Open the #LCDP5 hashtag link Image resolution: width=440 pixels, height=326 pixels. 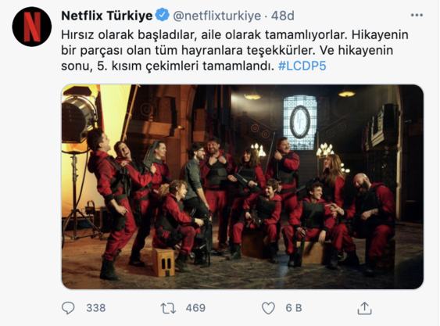click(x=302, y=66)
